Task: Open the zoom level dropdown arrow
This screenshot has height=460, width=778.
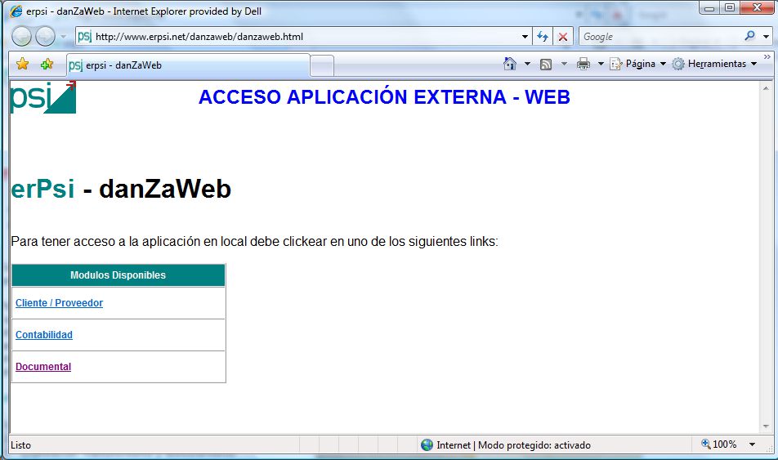Action: (752, 444)
